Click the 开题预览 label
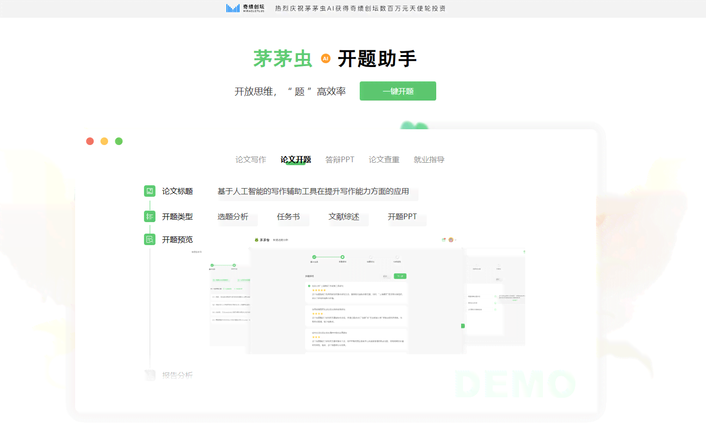706x438 pixels. (177, 239)
